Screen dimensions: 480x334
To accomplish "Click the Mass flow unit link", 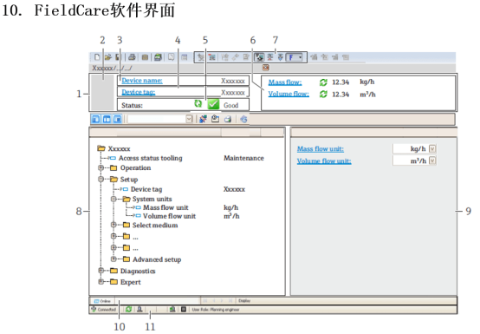I will click(321, 149).
